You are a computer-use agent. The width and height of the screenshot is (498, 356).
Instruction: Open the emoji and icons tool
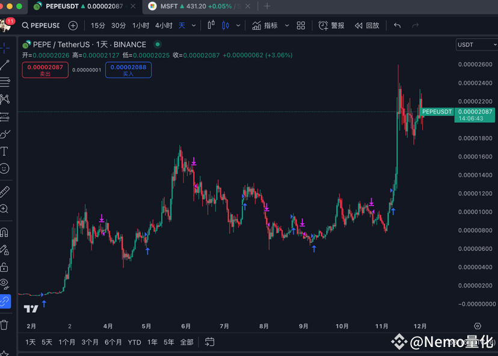[4, 168]
